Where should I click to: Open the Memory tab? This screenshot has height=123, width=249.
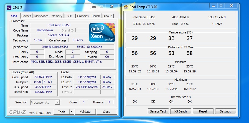[57, 16]
